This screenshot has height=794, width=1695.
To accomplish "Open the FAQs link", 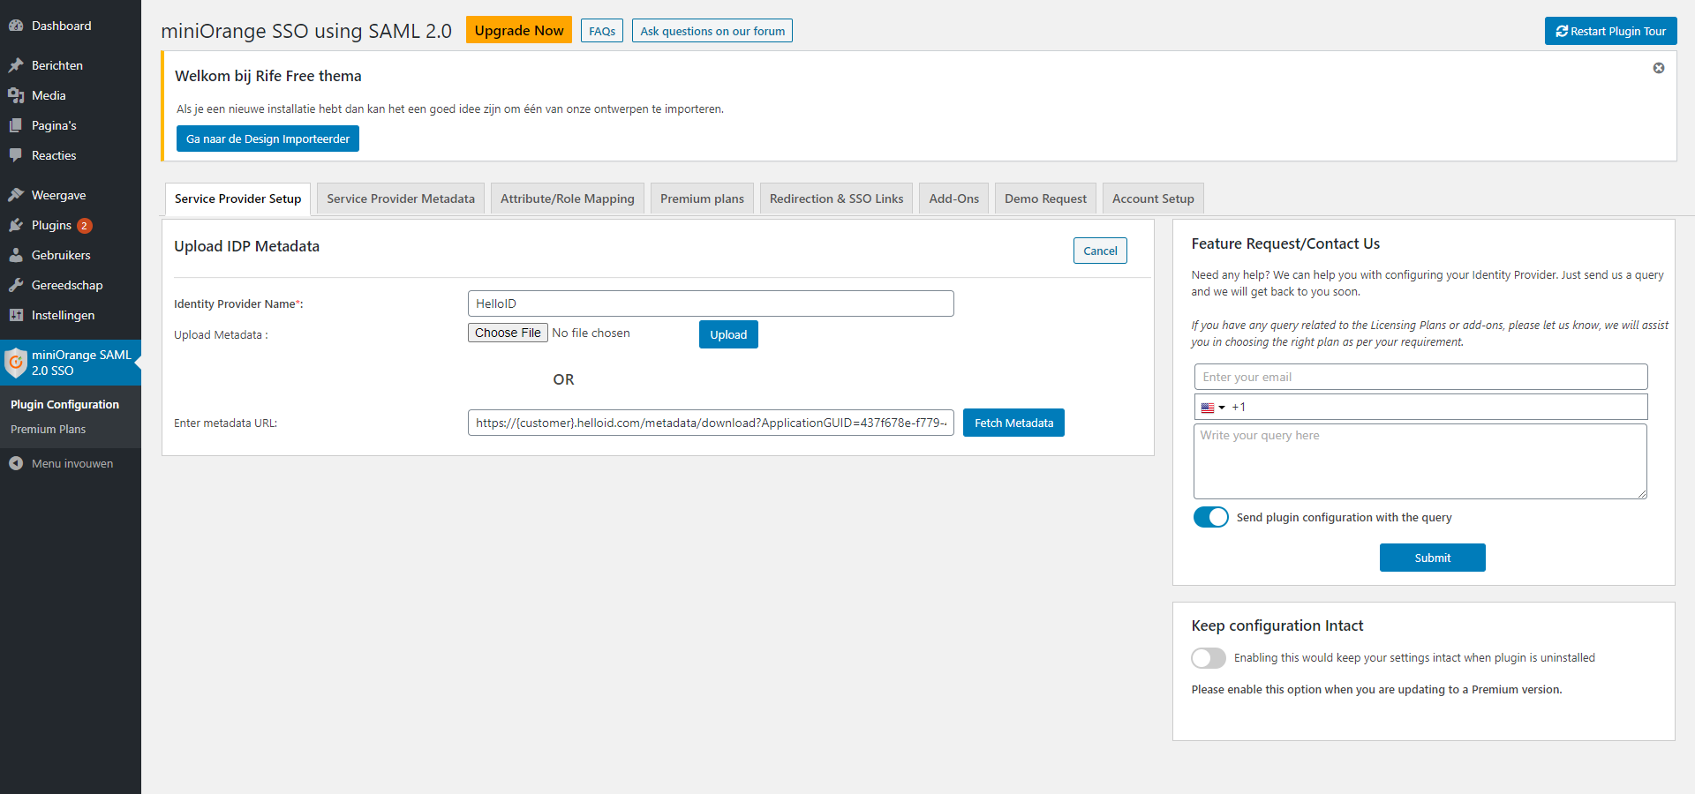I will (x=602, y=31).
